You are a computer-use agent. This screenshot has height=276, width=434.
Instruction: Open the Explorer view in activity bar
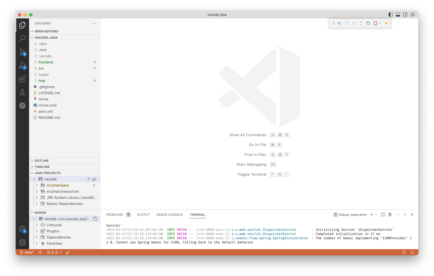pyautogui.click(x=22, y=25)
